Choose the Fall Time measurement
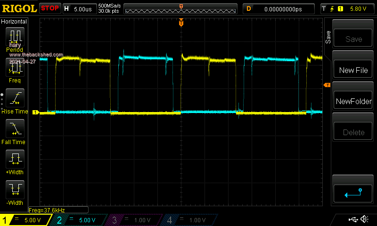This screenshot has width=377, height=226. (x=15, y=129)
